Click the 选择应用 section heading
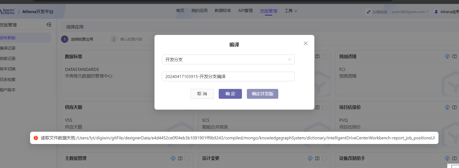The width and height of the screenshot is (459, 168). click(x=75, y=27)
